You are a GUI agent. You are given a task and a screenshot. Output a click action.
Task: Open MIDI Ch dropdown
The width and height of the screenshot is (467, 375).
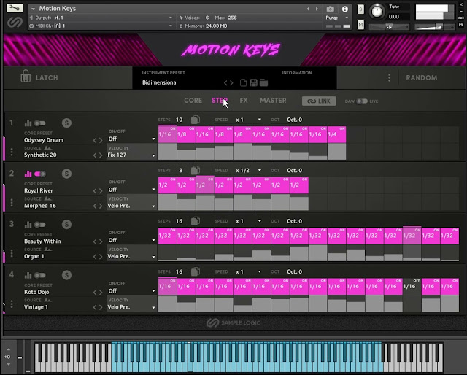tap(101, 26)
